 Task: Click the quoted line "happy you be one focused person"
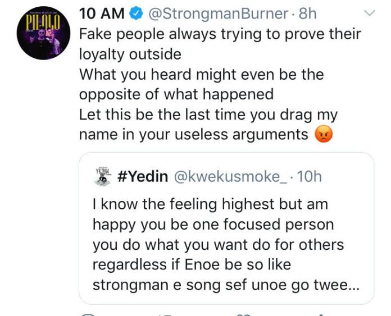pos(213,225)
